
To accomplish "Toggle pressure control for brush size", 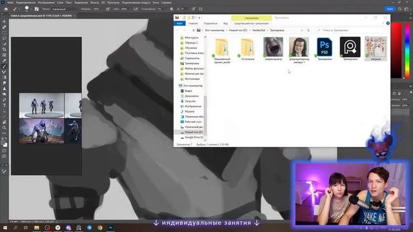I will click(194, 9).
